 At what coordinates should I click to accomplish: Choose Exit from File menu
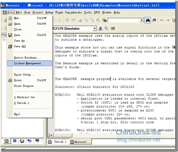30,114
